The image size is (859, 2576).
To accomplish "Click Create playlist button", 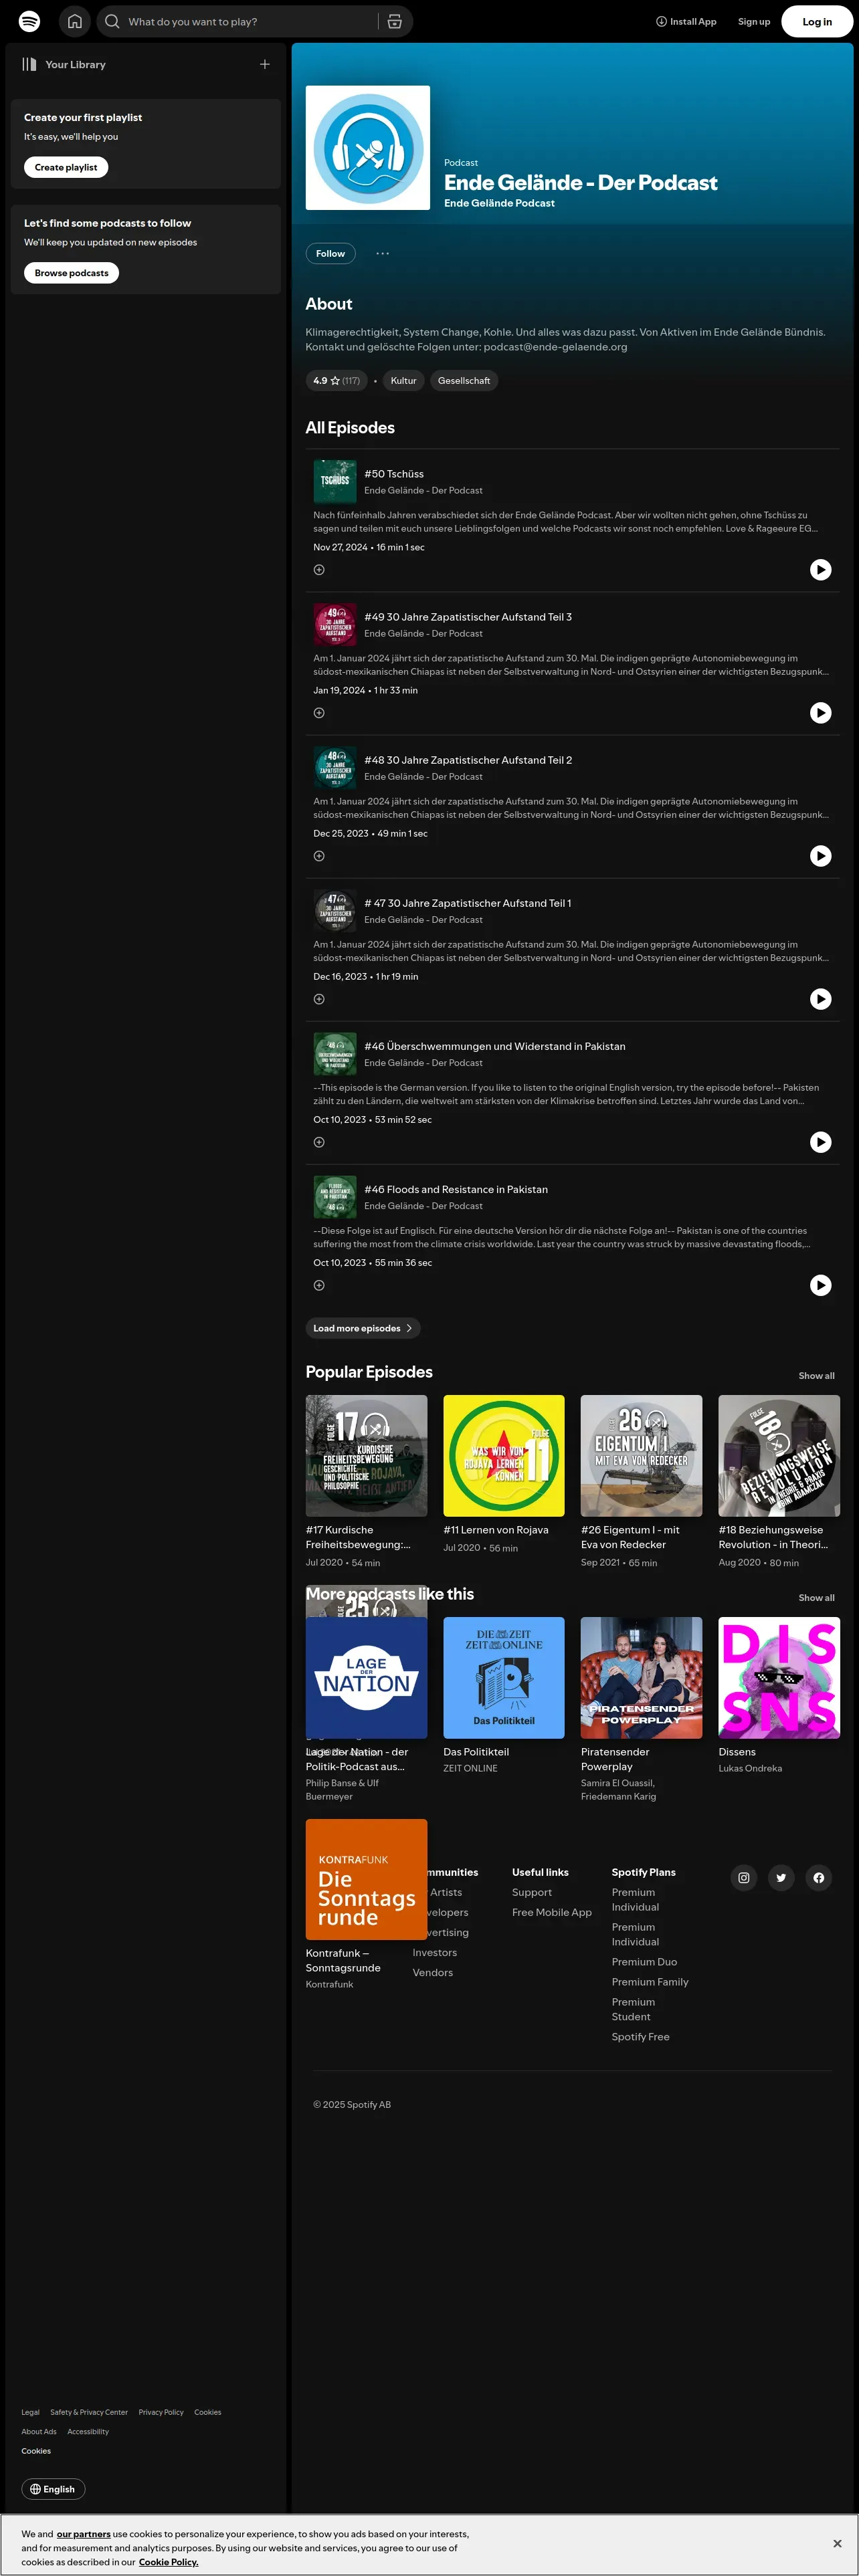I will coord(66,168).
